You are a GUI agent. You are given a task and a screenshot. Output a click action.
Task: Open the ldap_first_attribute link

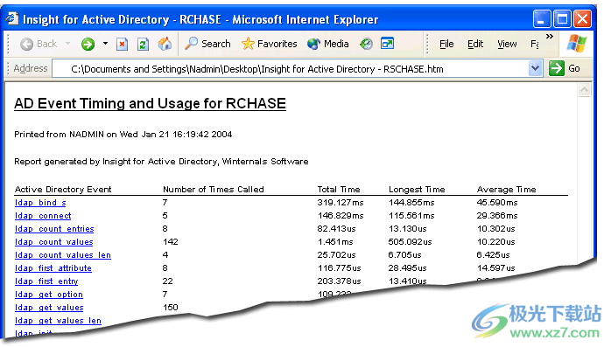(x=53, y=268)
